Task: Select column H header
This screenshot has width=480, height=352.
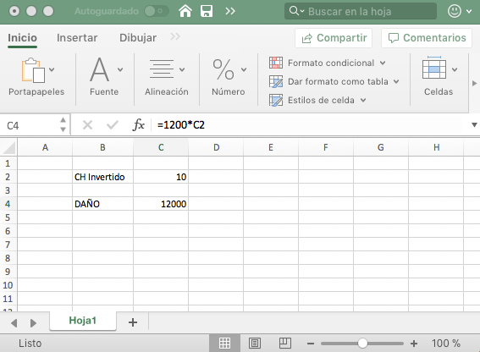Action: click(x=436, y=147)
